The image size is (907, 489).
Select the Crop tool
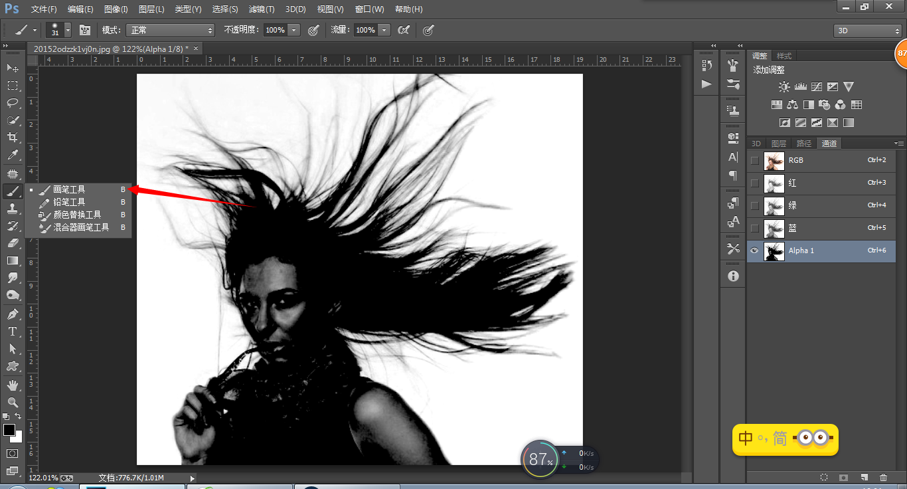[x=13, y=138]
